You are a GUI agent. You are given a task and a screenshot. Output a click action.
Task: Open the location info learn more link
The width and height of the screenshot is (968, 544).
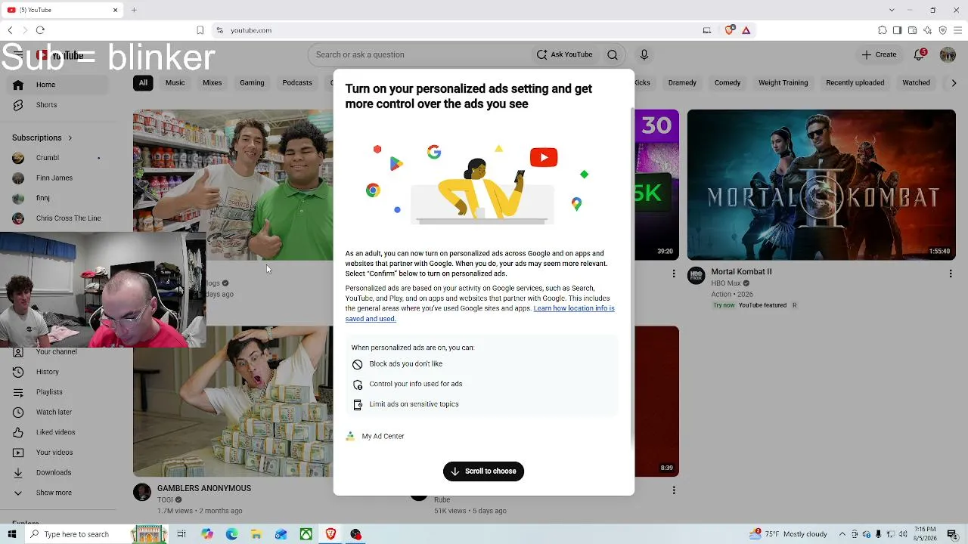(480, 314)
